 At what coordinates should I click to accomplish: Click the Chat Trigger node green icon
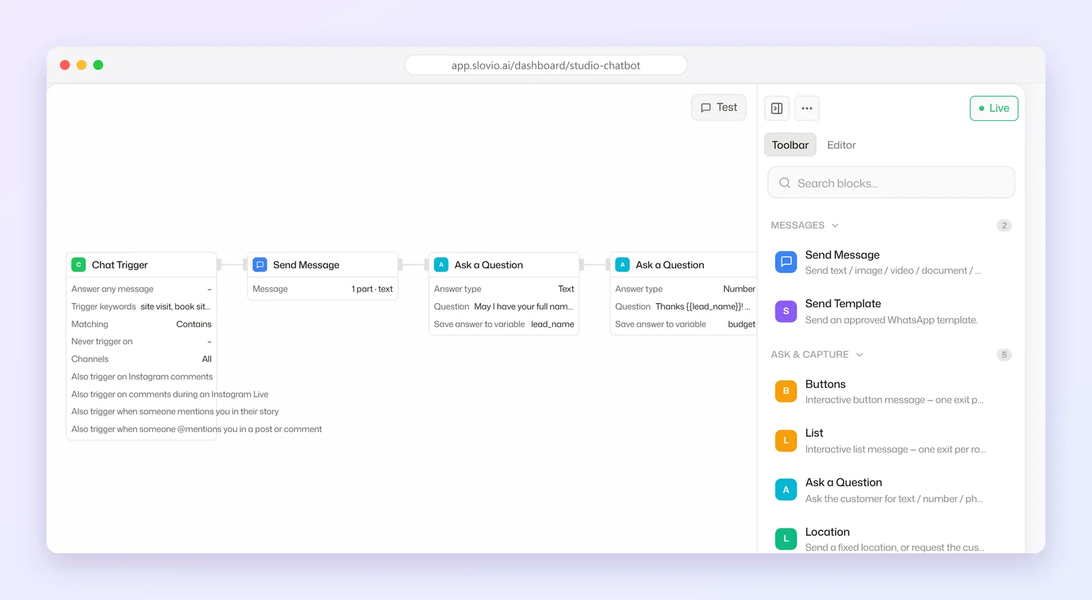78,265
